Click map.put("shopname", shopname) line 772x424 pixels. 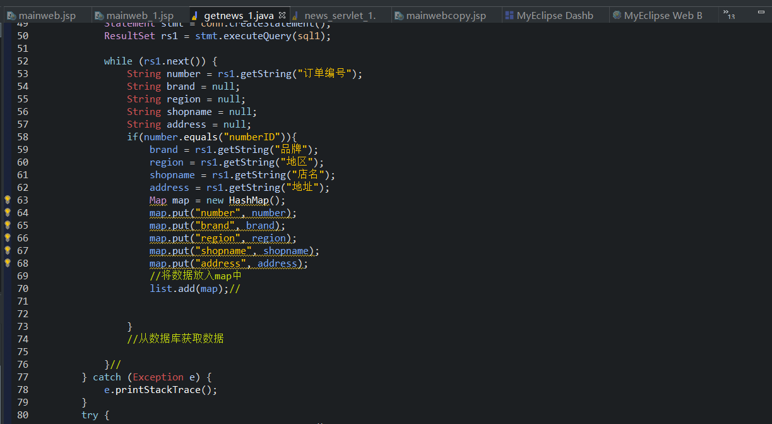coord(235,251)
